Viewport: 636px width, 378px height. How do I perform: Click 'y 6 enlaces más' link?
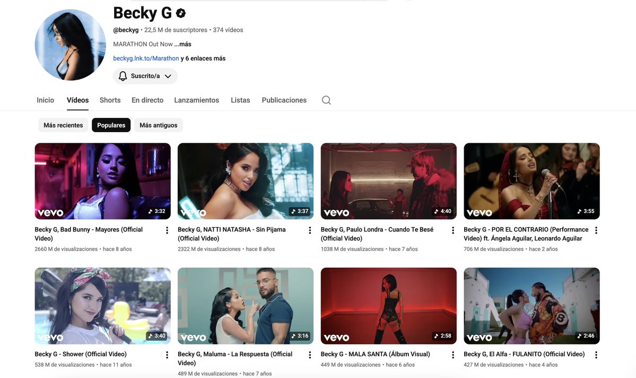(x=203, y=58)
